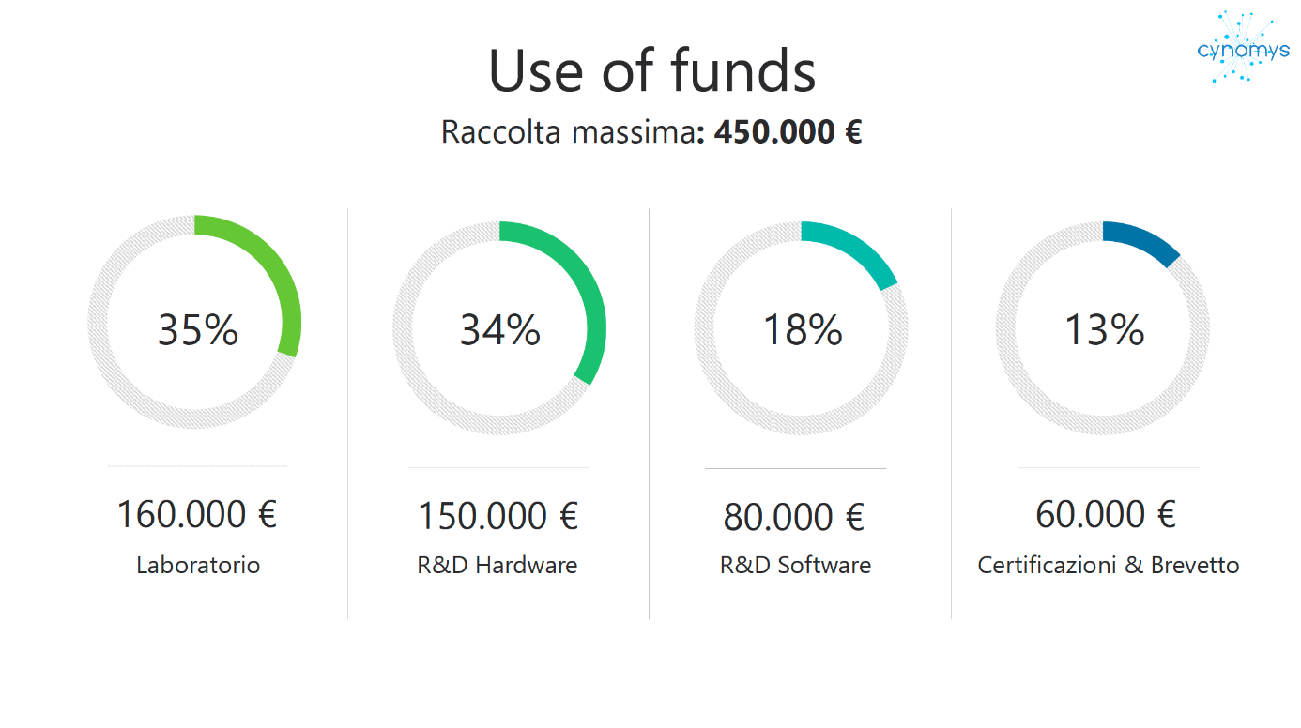Select the 18% teal donut chart
Screen dimensions: 1301x728
pos(801,328)
